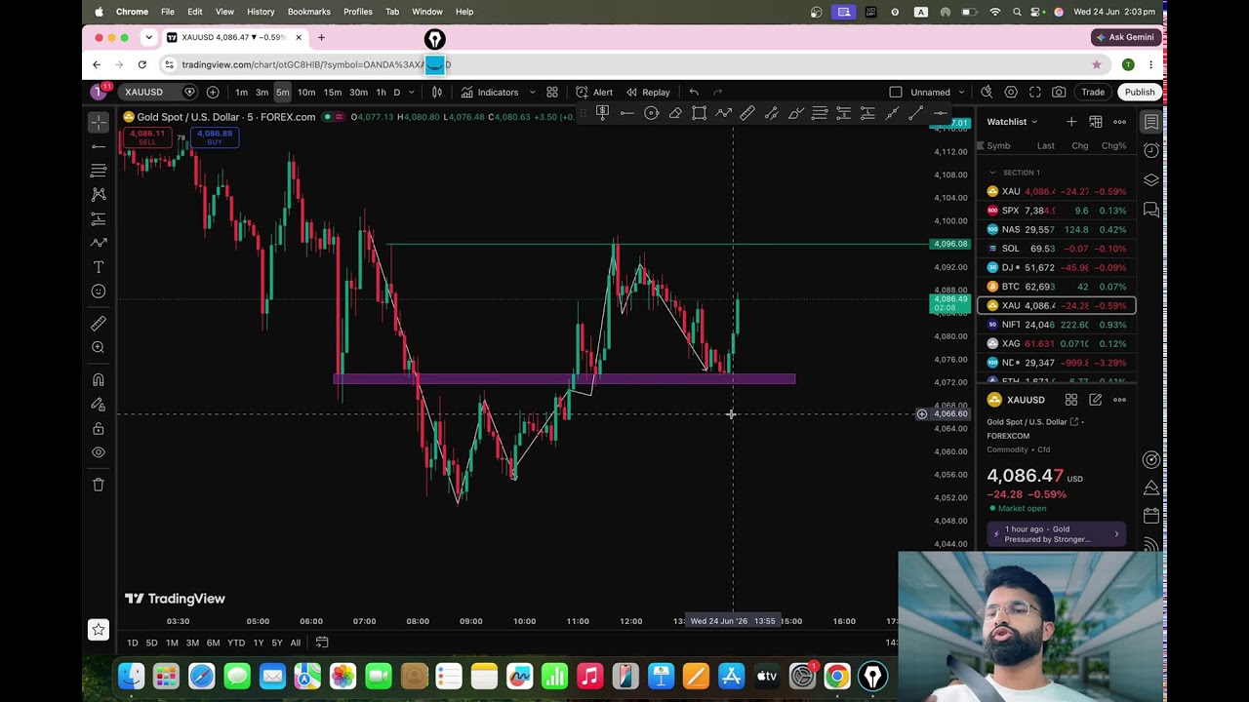The width and height of the screenshot is (1249, 702).
Task: Open the chart patterns tool
Action: coord(99,195)
